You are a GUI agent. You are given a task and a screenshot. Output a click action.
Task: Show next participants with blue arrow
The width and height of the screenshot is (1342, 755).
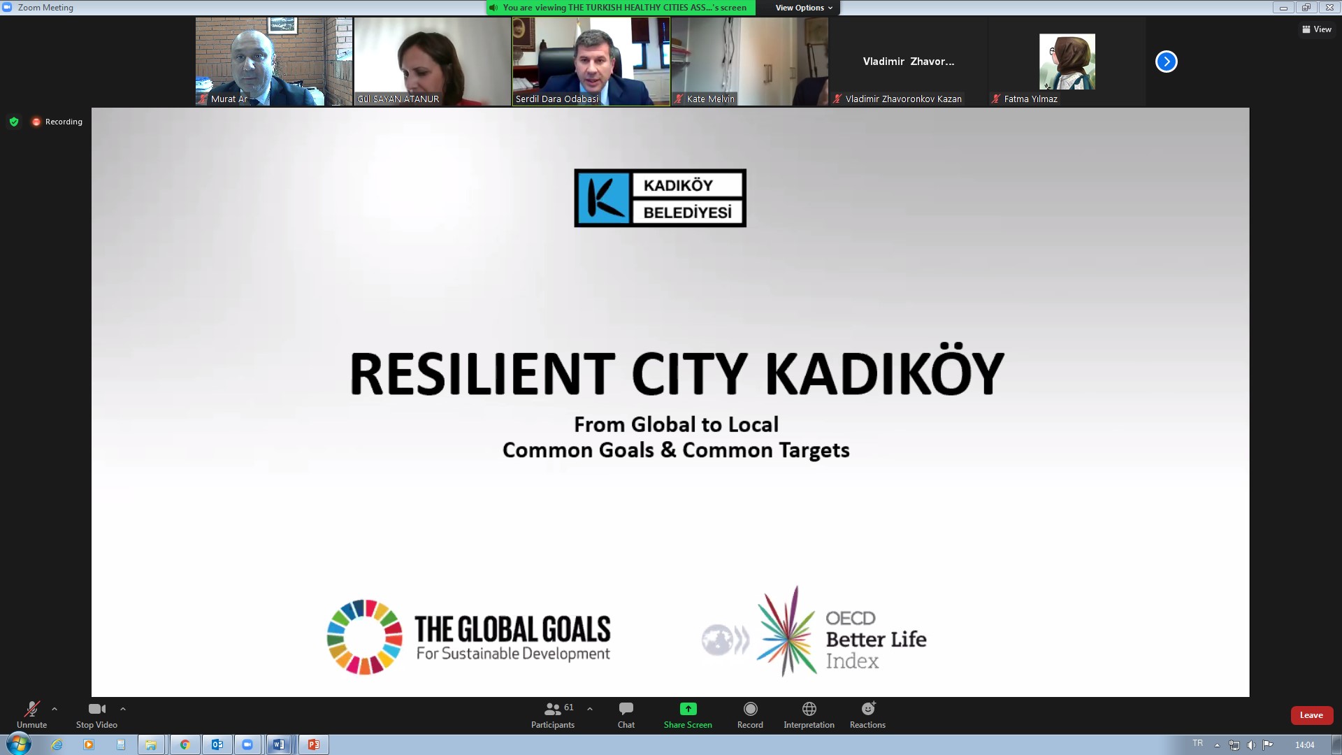tap(1166, 62)
